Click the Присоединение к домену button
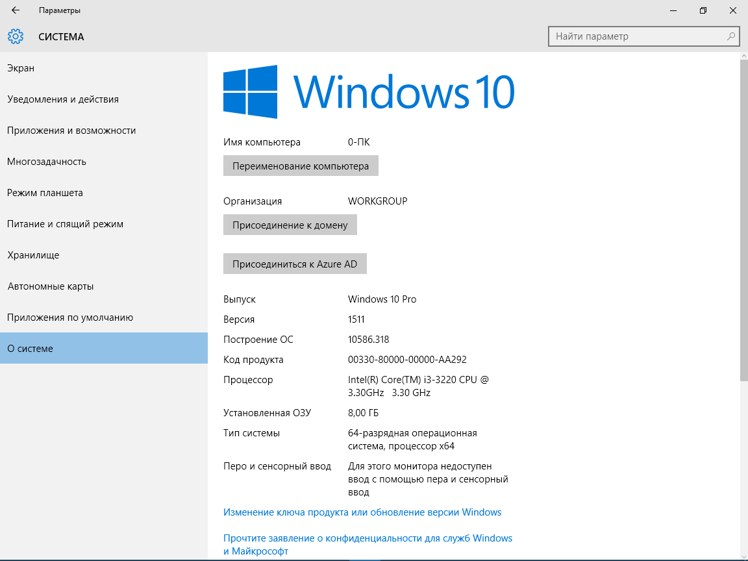 click(x=290, y=225)
